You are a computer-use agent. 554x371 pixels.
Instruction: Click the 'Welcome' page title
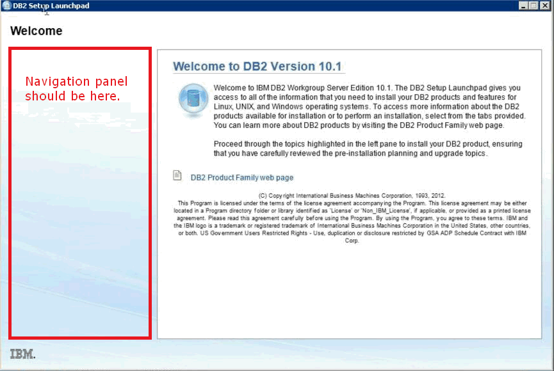tap(37, 31)
